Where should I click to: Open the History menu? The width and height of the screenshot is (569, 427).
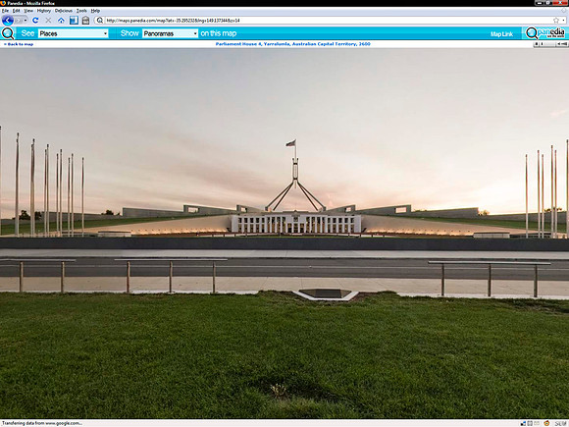(44, 11)
